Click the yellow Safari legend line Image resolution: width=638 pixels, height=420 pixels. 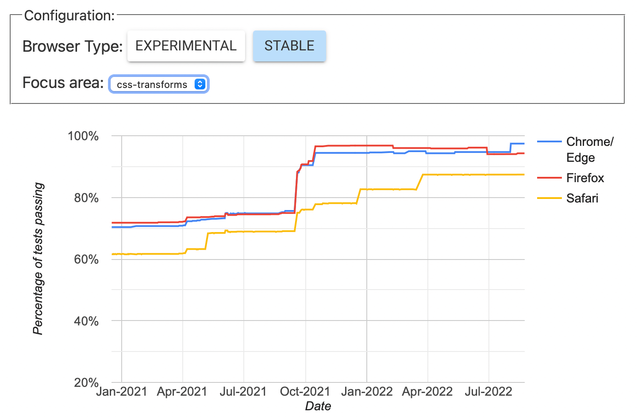[x=549, y=198]
